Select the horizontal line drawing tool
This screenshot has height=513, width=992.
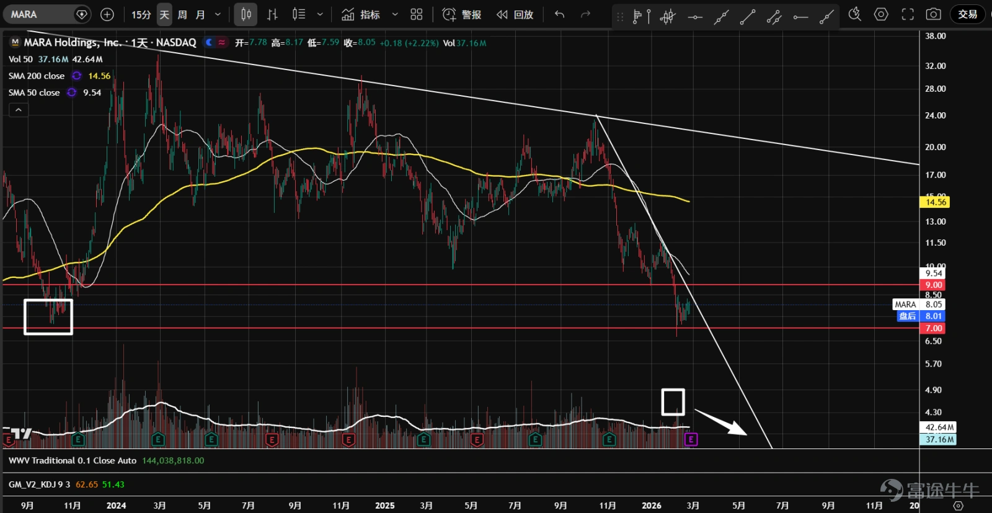click(695, 17)
